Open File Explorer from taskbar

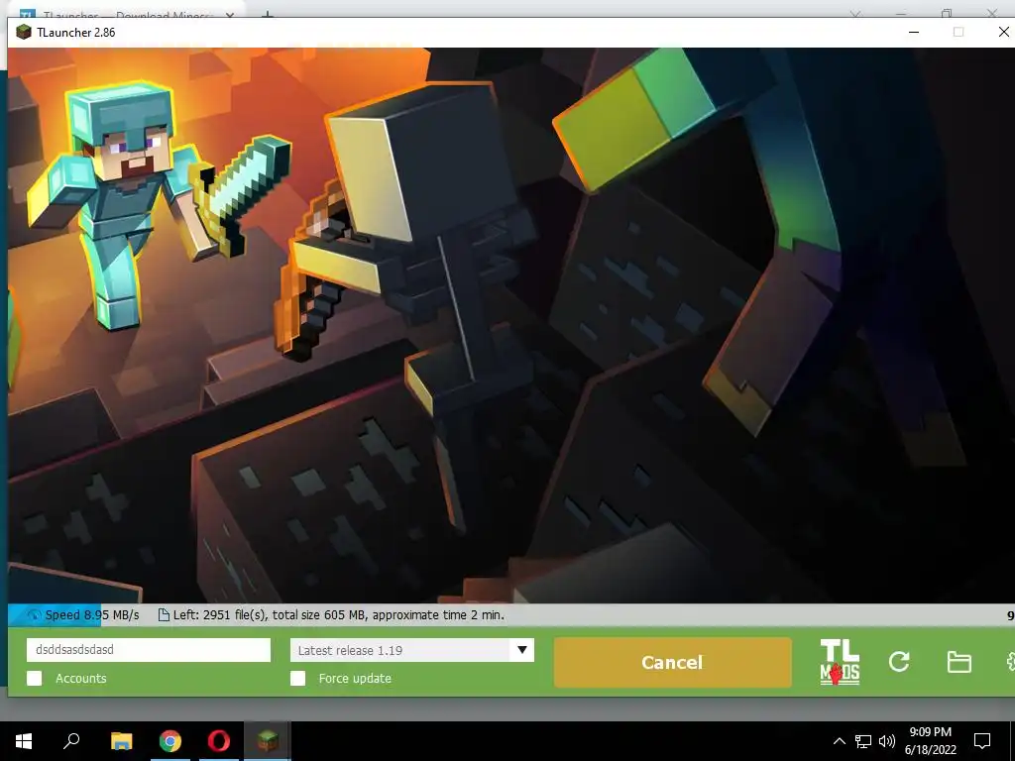click(x=121, y=741)
